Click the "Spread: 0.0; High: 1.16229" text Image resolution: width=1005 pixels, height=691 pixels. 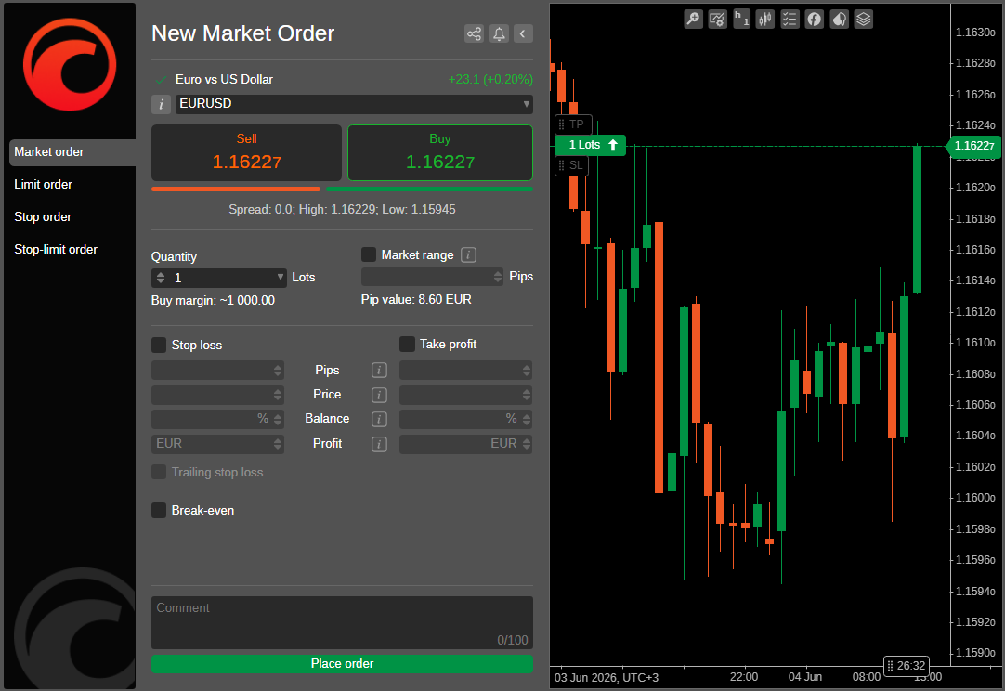[302, 210]
